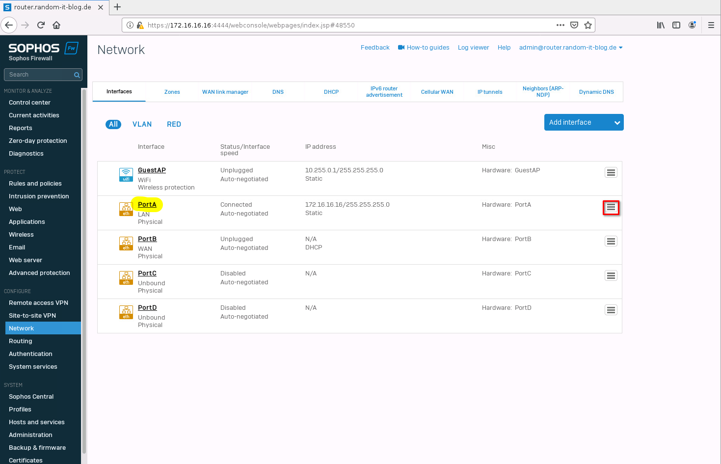Reload the page with the refresh icon

[41, 25]
